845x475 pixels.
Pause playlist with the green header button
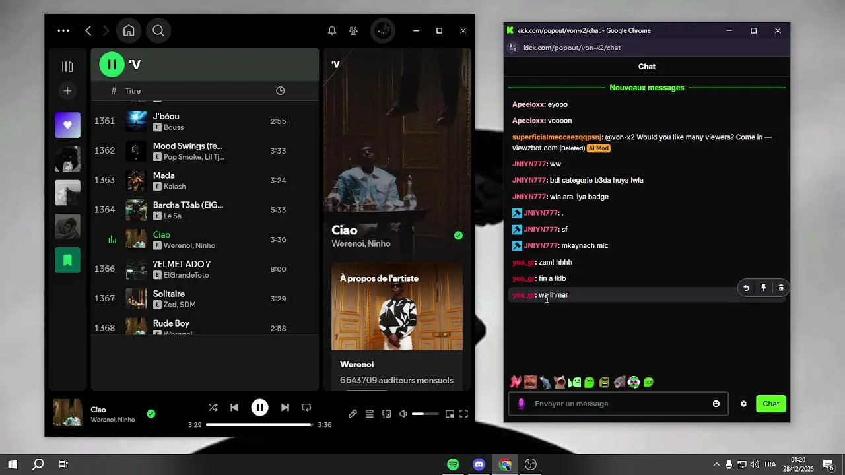(x=112, y=64)
